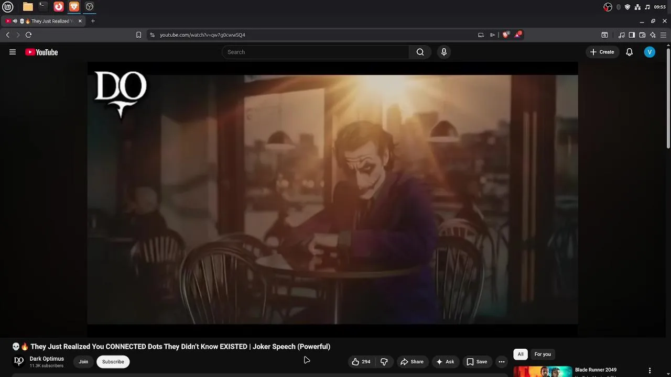Image resolution: width=671 pixels, height=377 pixels.
Task: Open Brave Wallet icon
Action: (x=642, y=35)
